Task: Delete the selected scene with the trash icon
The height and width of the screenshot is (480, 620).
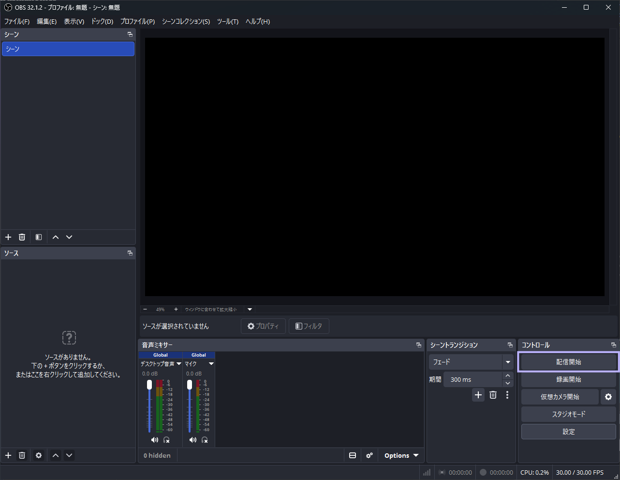Action: pyautogui.click(x=22, y=237)
